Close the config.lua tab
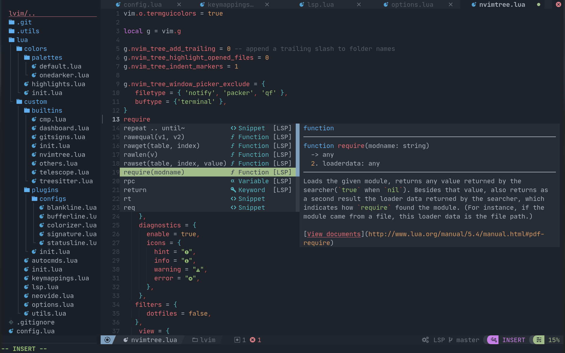 pos(179,5)
